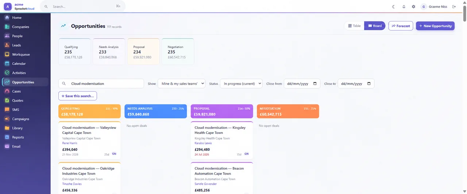Open the Forecast button
Screen dimensions: 467x194
401,26
